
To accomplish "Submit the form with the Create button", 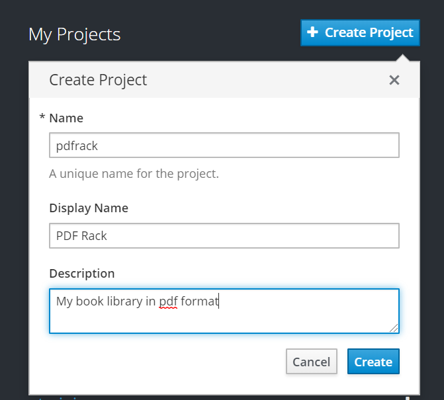I will click(x=373, y=362).
